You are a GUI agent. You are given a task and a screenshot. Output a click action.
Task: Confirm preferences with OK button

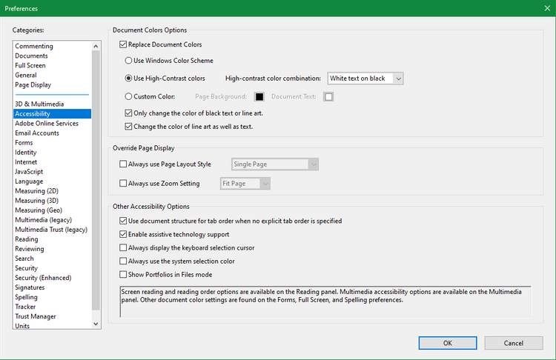(448, 343)
